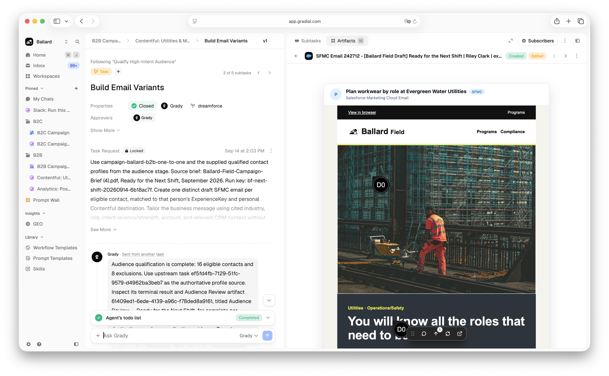Image resolution: width=609 pixels, height=376 pixels.
Task: Open the help question mark icon
Action: pyautogui.click(x=39, y=344)
